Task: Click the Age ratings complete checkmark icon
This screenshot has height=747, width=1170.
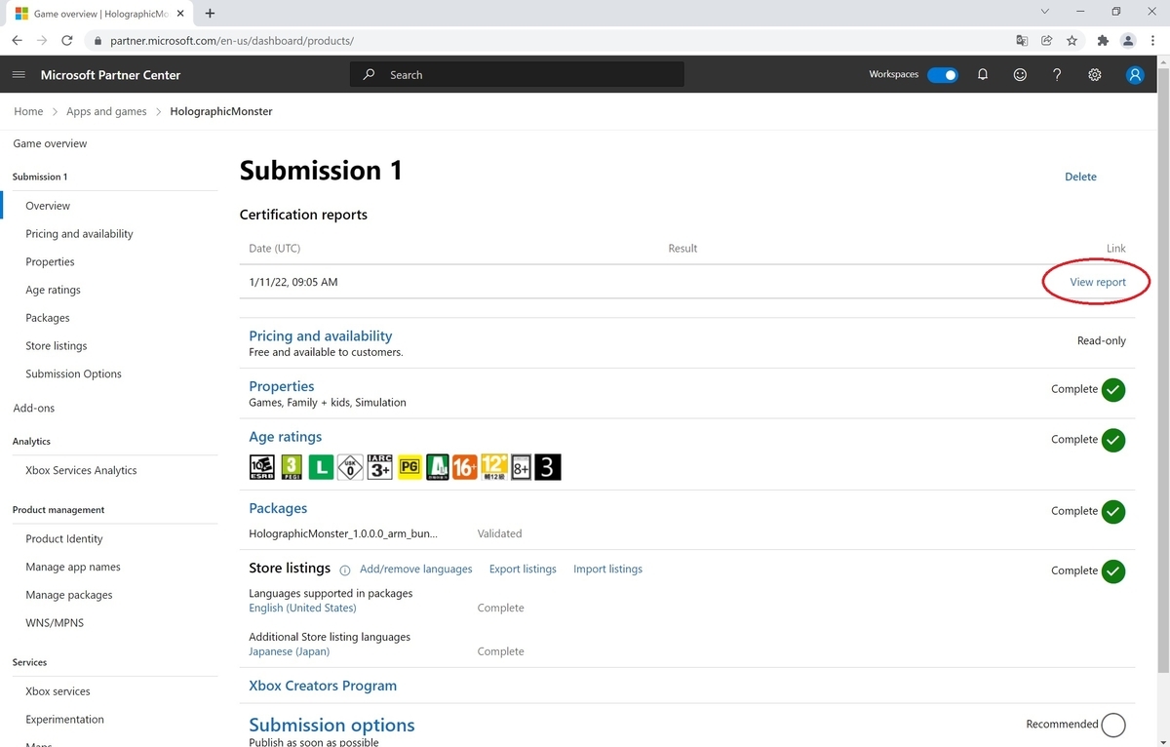Action: (x=1113, y=440)
